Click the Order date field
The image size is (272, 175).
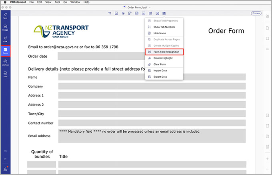[x=102, y=56]
